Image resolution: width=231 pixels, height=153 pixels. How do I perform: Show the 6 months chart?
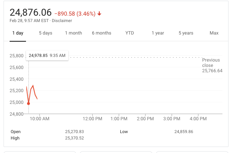click(x=101, y=33)
